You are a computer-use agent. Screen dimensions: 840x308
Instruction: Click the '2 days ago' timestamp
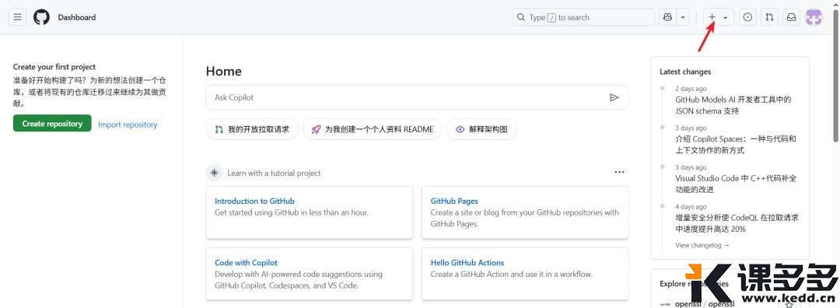click(691, 89)
